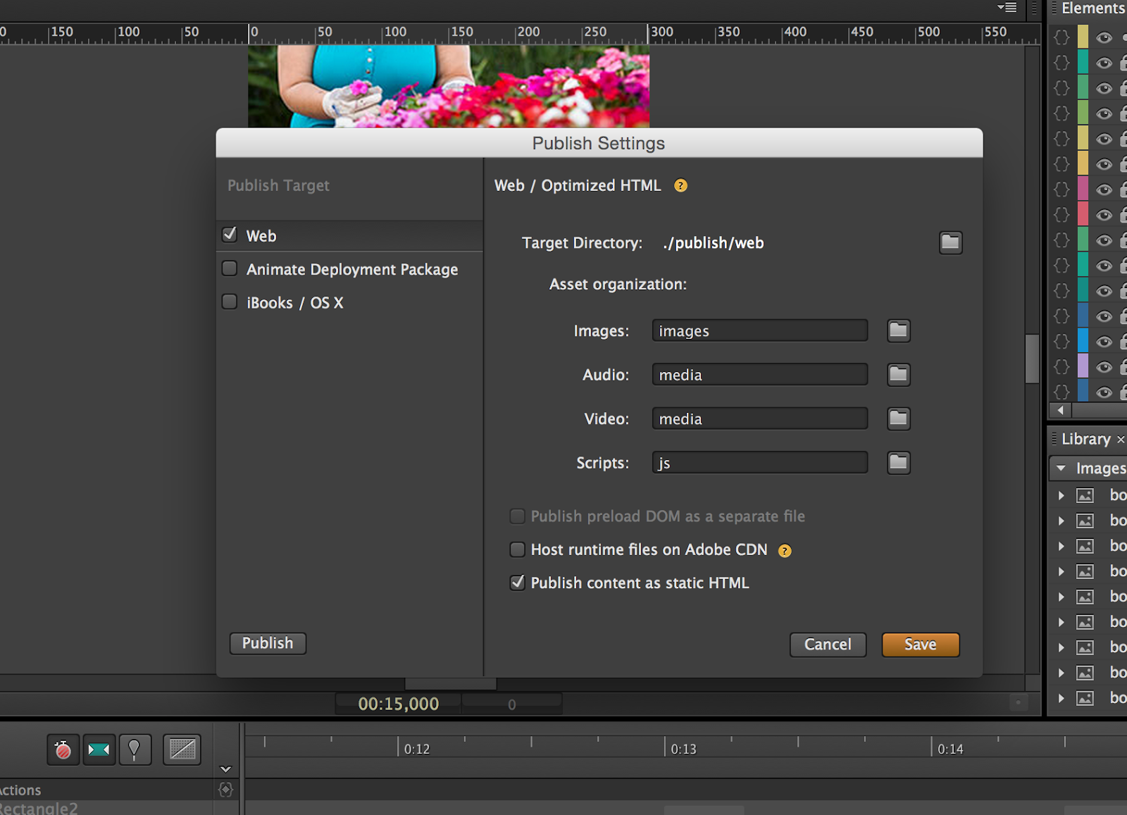Browse for the Audio folder
Viewport: 1127px width, 815px height.
click(898, 375)
